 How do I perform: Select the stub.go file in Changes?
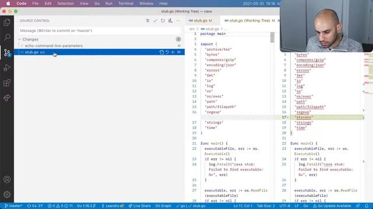click(99, 52)
